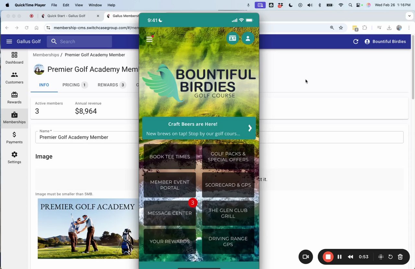Screen dimensions: 415x269
Task: Click the browser reload button
Action: coord(27,28)
